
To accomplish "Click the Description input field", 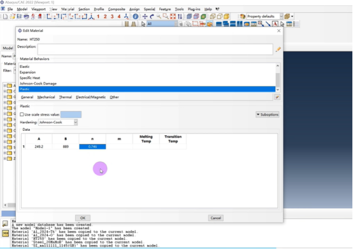I will click(x=155, y=49).
